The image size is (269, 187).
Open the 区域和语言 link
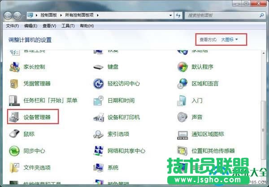(x=205, y=84)
